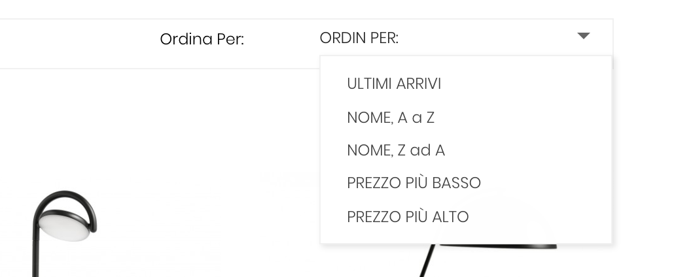674x277 pixels.
Task: Sort by NOME, A a Z
Action: (391, 118)
